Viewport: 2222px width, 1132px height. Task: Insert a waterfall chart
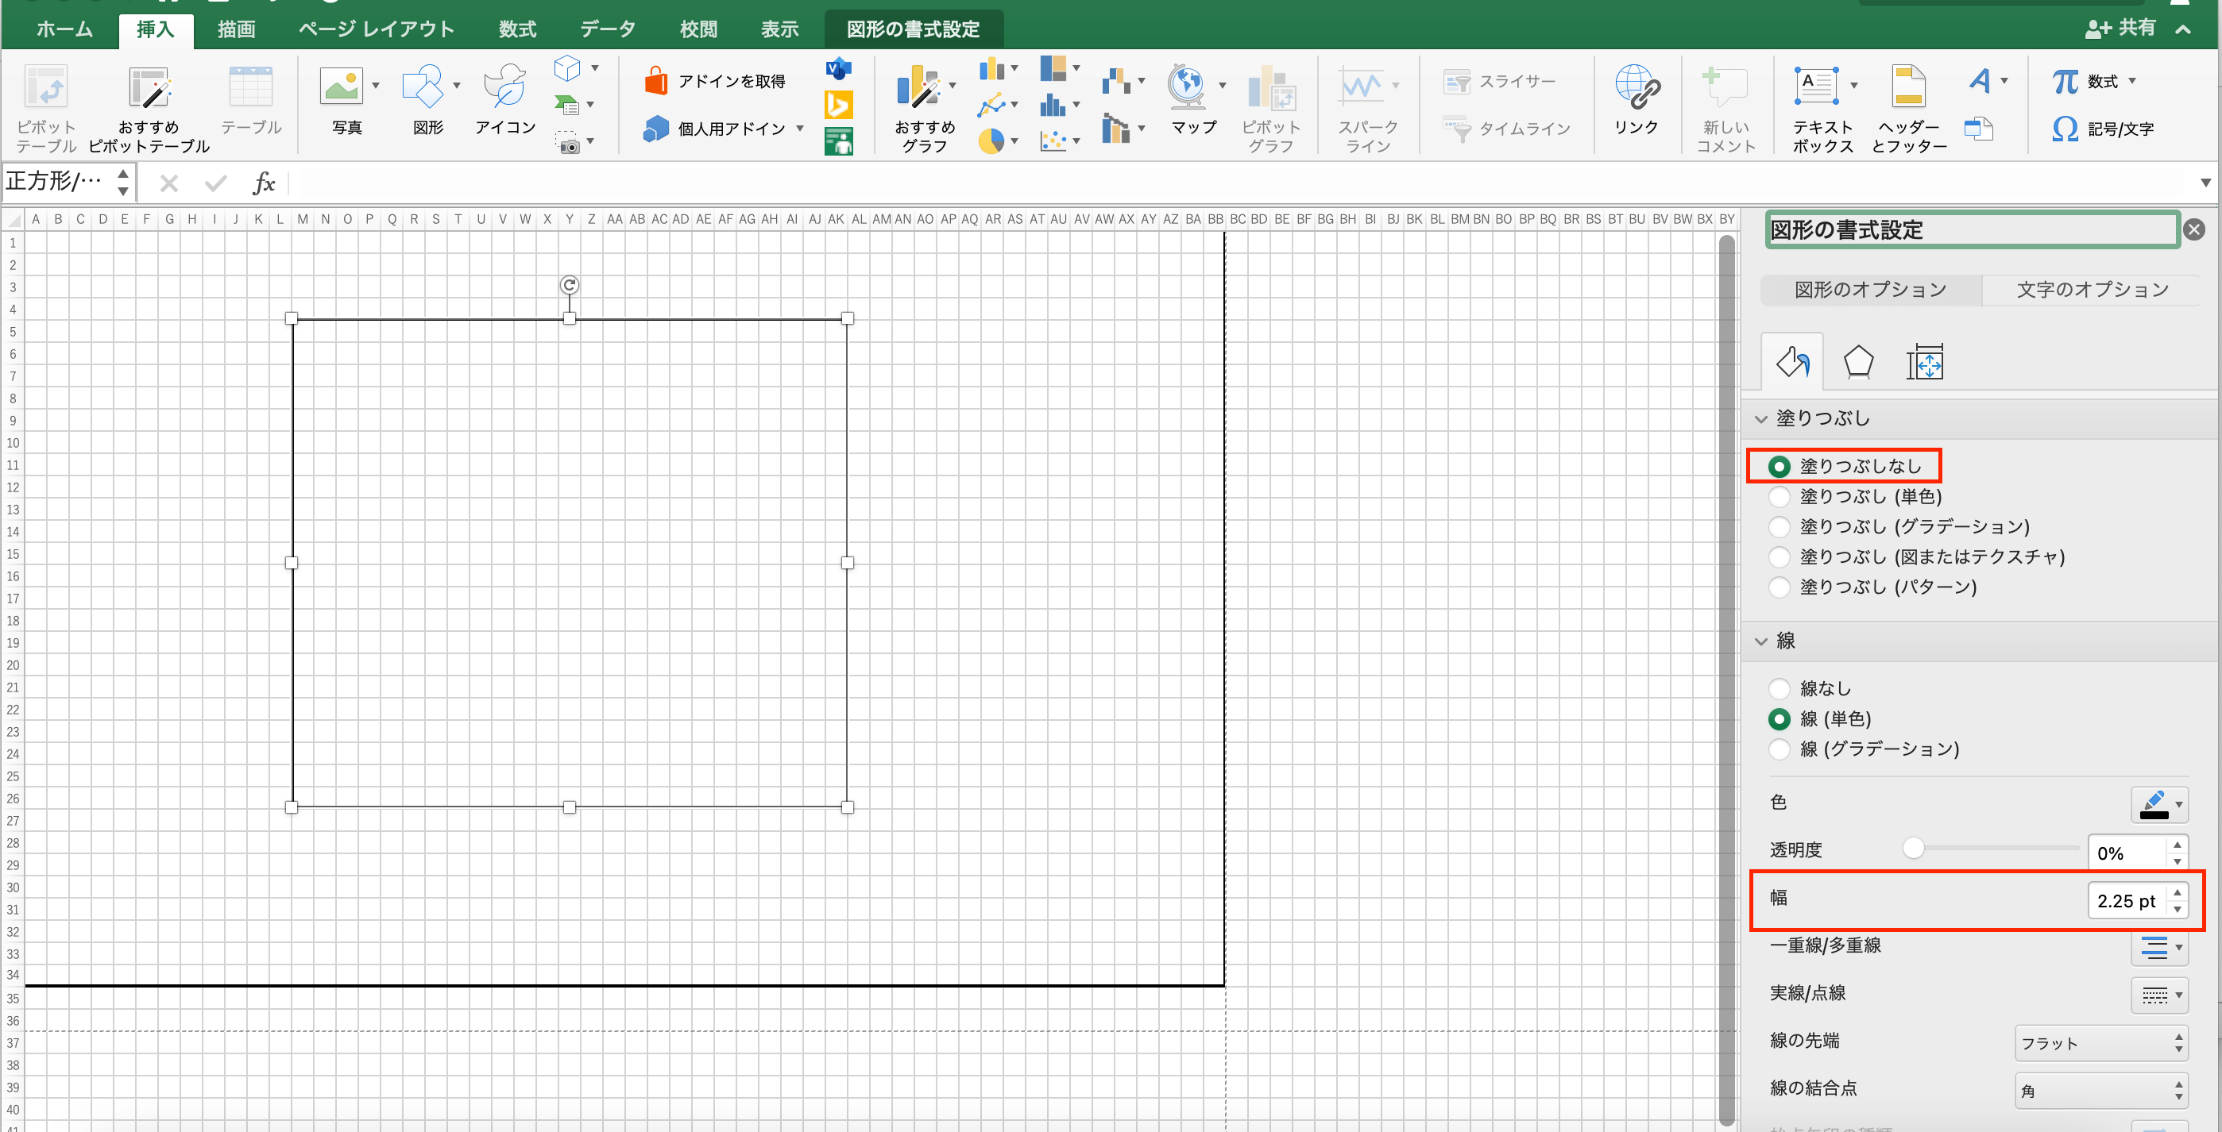pyautogui.click(x=1116, y=81)
